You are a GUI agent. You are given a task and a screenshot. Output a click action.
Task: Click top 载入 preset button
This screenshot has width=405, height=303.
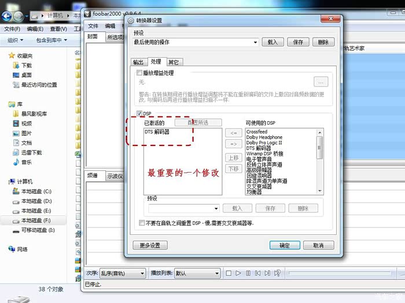273,42
